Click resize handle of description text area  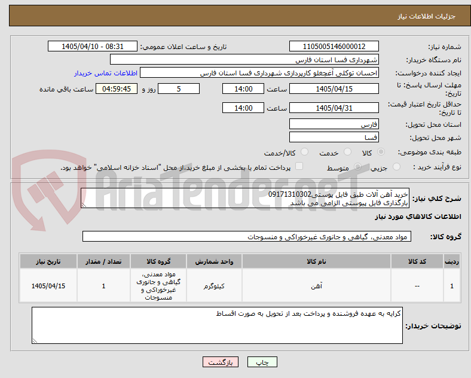pyautogui.click(x=84, y=205)
